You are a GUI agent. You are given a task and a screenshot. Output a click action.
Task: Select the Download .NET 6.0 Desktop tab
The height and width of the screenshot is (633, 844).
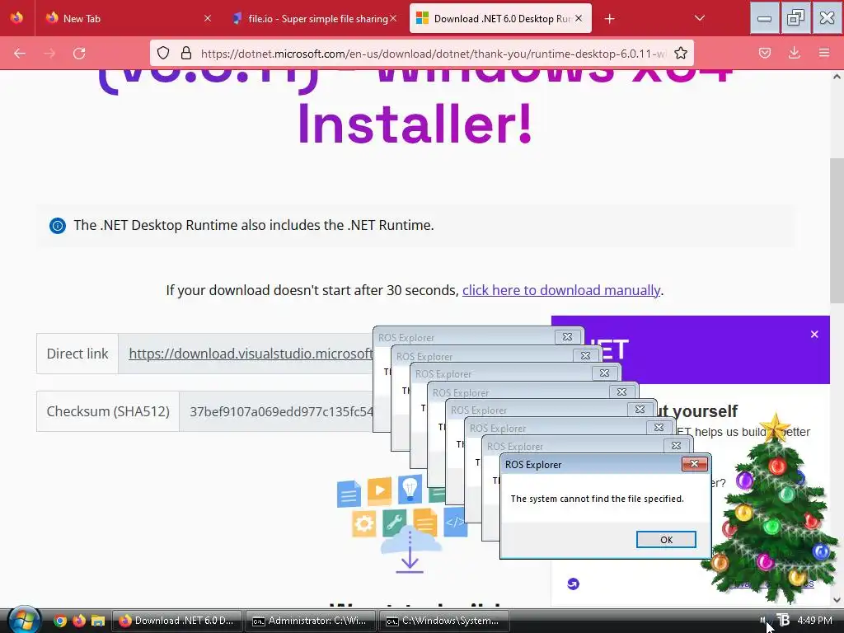pos(500,18)
